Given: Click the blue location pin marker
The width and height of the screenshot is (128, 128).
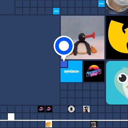Looking at the screenshot, I should tap(64, 46).
